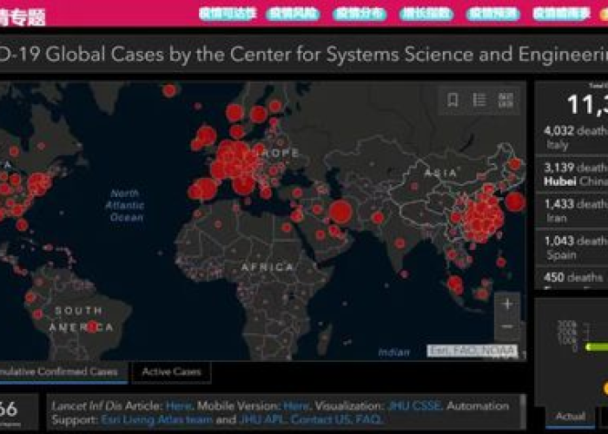Click the 'AFRICA' continent label
608x434 pixels.
tap(268, 267)
